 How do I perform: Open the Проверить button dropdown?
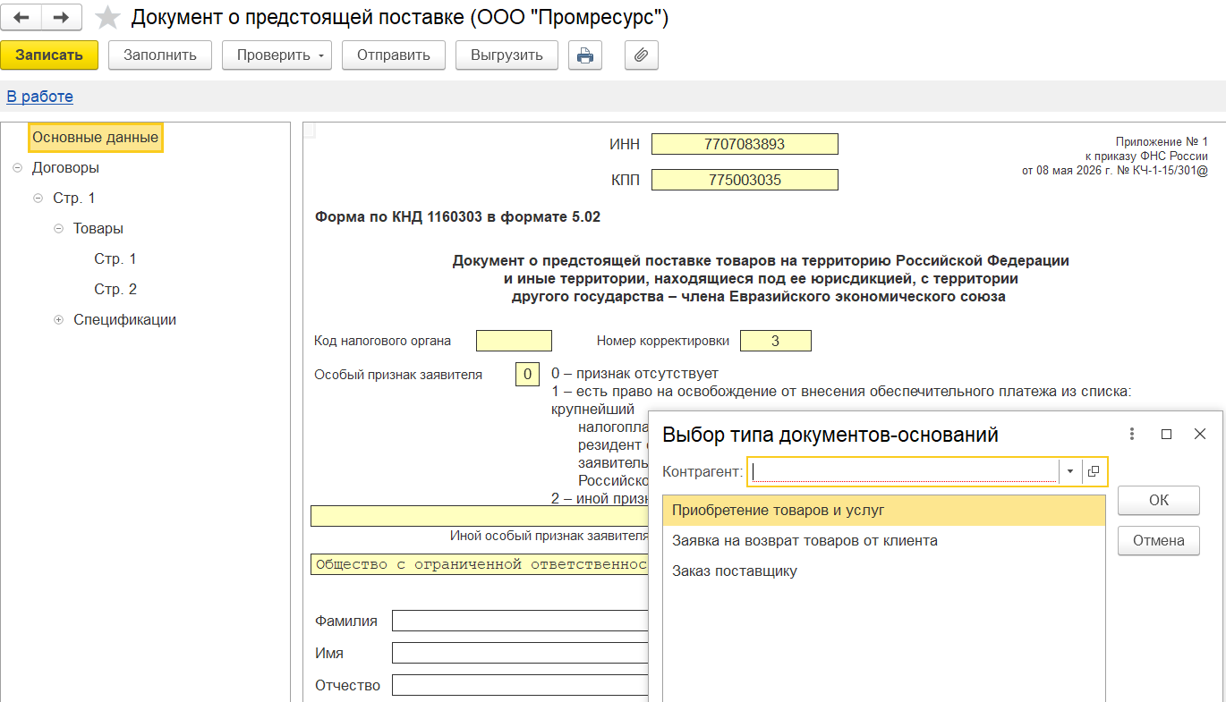tap(321, 55)
